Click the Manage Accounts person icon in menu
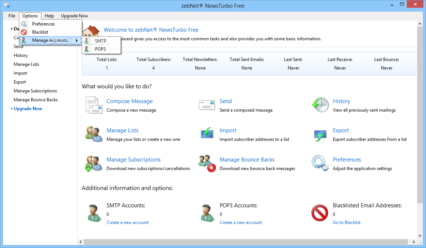Screen dimensions: 426x248 (x=24, y=40)
